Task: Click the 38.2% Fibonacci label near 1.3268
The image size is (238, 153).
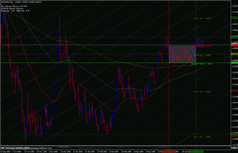Action: click(202, 92)
